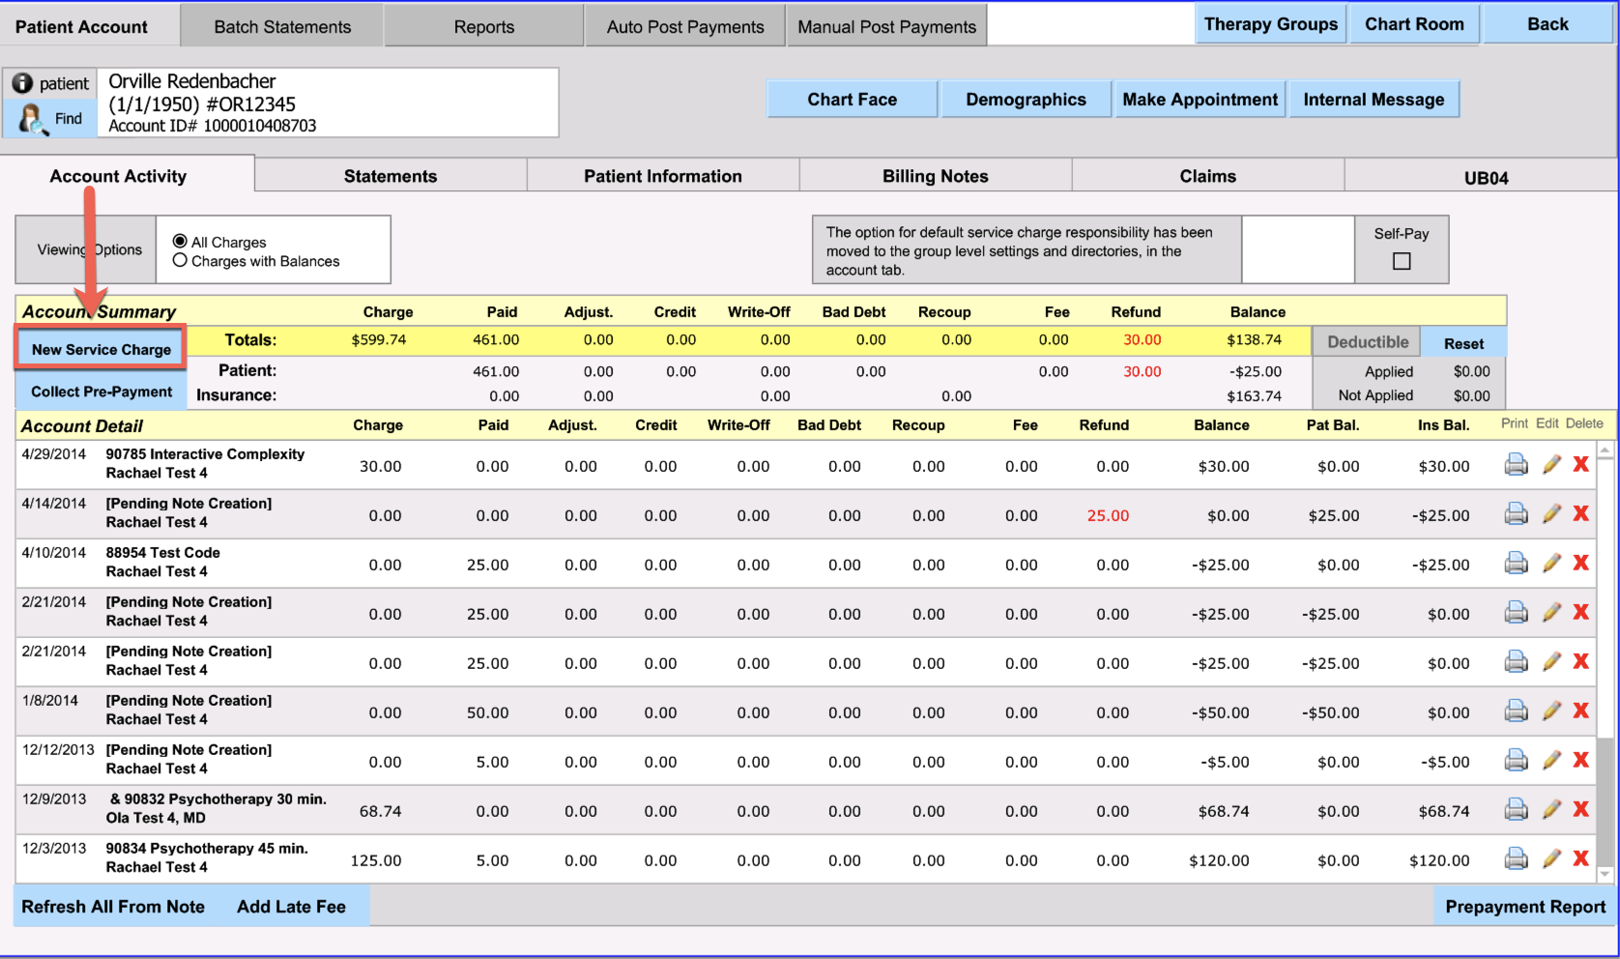Print the 90832 Psychotherapy 30 min. charge
The image size is (1620, 959).
pyautogui.click(x=1516, y=810)
